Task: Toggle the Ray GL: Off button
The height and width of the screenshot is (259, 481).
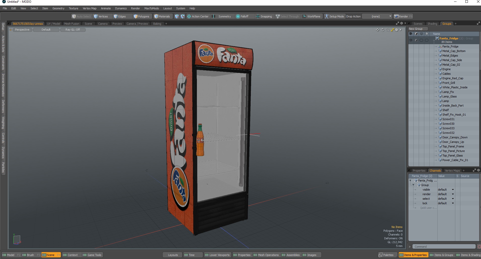Action: pyautogui.click(x=73, y=30)
